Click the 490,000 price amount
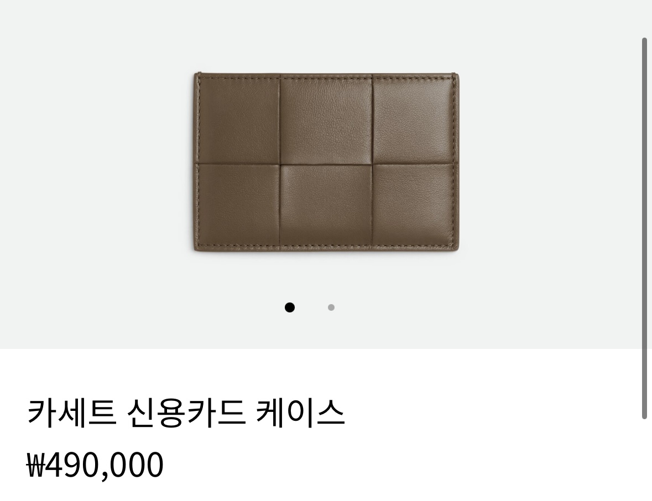Viewport: 652px width, 501px height. click(x=104, y=465)
